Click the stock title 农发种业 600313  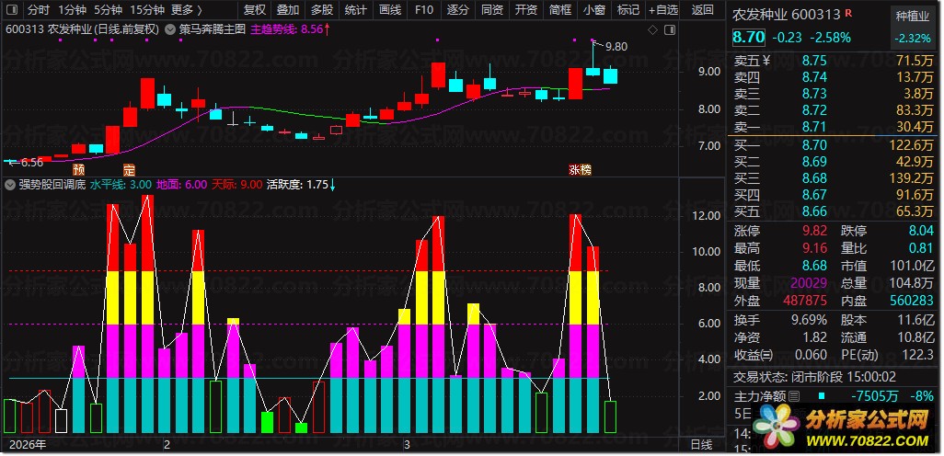(787, 15)
